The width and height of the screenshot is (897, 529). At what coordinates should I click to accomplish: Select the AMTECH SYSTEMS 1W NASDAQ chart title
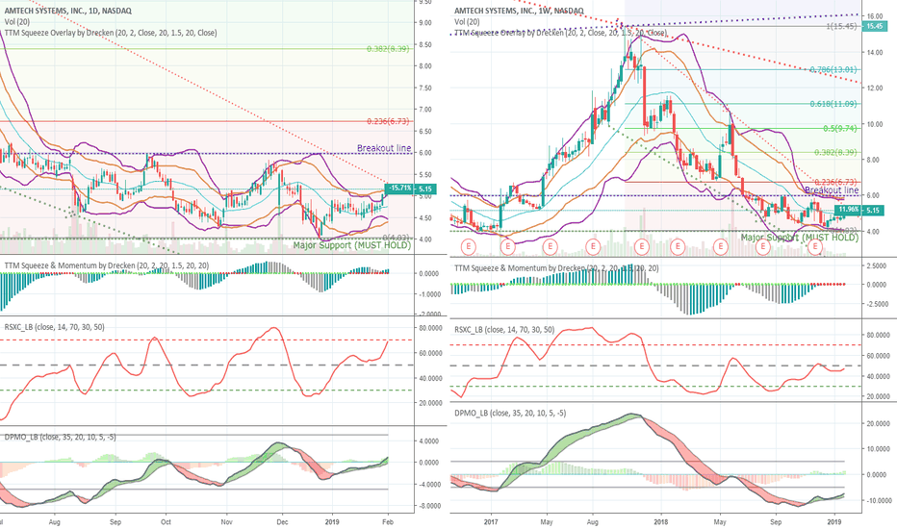(x=519, y=11)
